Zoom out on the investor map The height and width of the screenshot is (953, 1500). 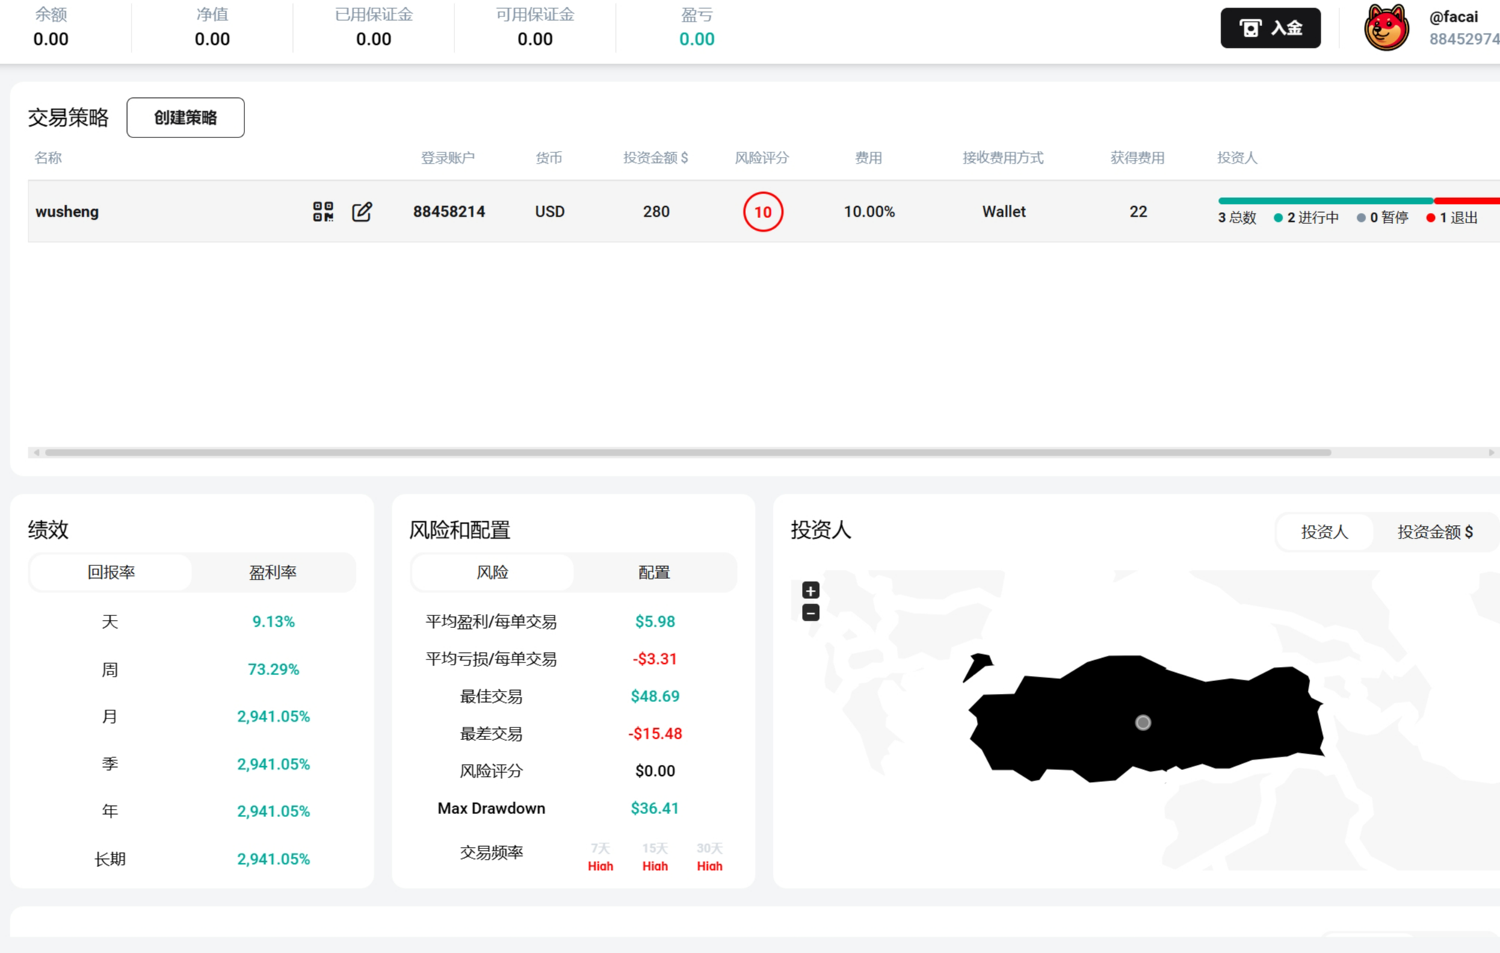click(x=810, y=612)
